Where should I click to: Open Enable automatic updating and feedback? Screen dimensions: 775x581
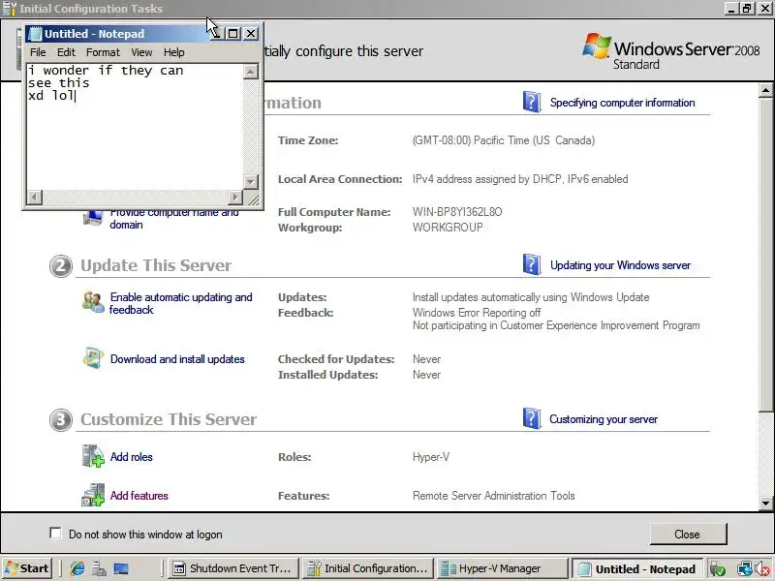point(181,303)
